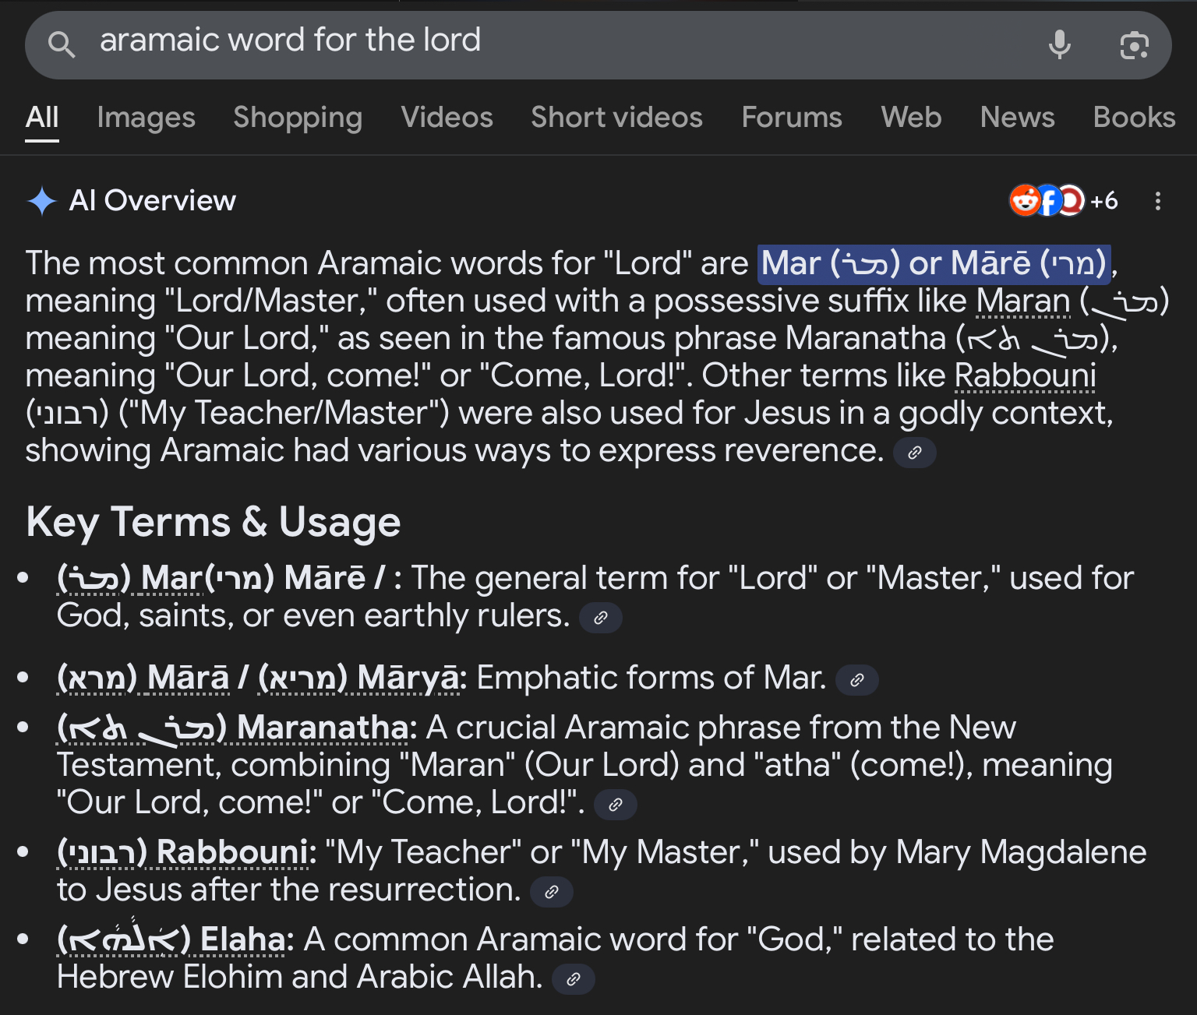
Task: Open source link chip after "Emphatic forms of Mar."
Action: coord(857,680)
